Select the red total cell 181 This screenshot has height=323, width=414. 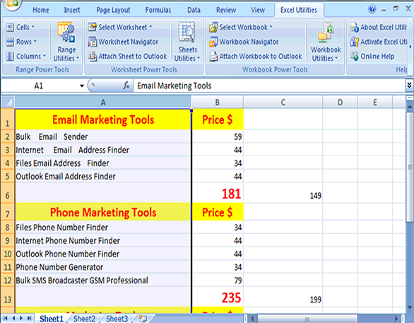[218, 193]
